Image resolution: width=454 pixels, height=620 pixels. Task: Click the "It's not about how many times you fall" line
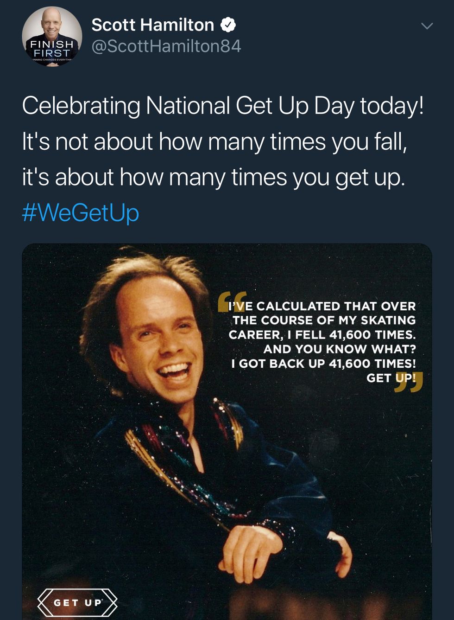(x=214, y=141)
